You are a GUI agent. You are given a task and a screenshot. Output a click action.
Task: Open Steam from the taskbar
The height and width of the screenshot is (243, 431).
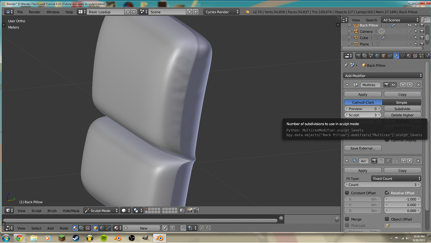pos(76,238)
